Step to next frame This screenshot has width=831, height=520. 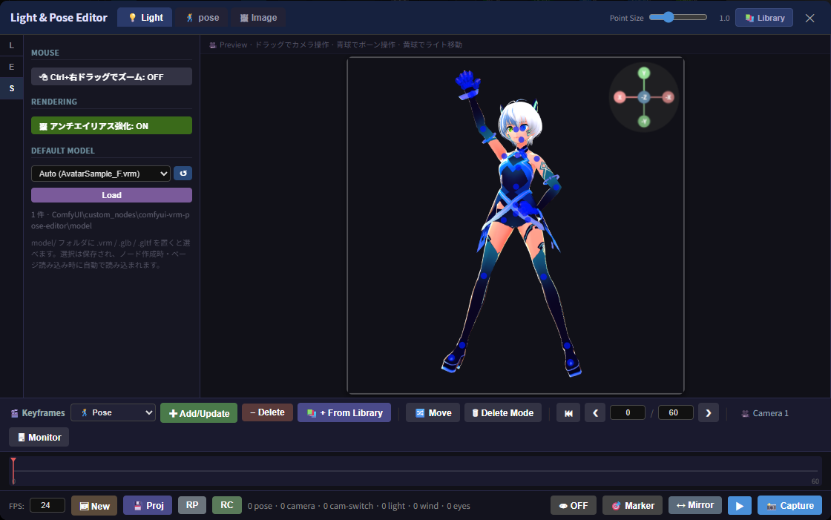pos(709,413)
